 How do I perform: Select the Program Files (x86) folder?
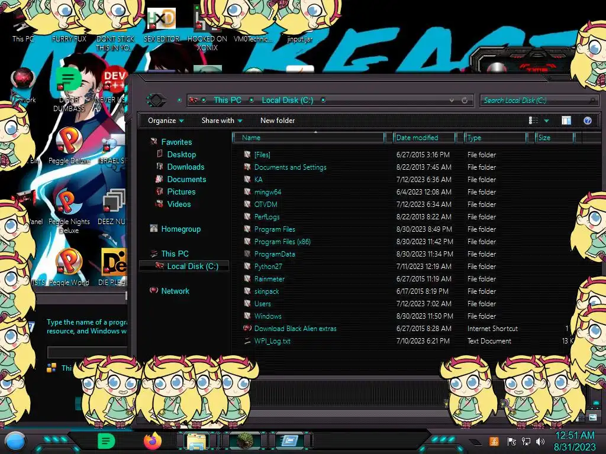(x=282, y=242)
